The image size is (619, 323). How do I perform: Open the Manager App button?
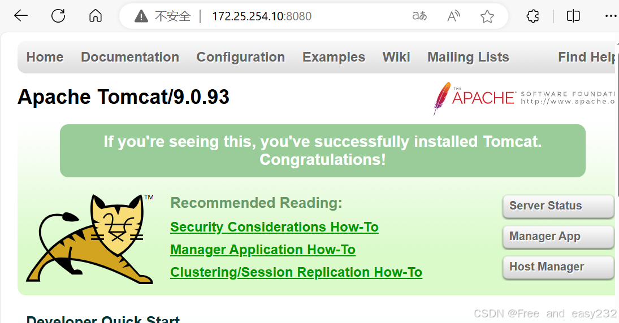coord(558,237)
